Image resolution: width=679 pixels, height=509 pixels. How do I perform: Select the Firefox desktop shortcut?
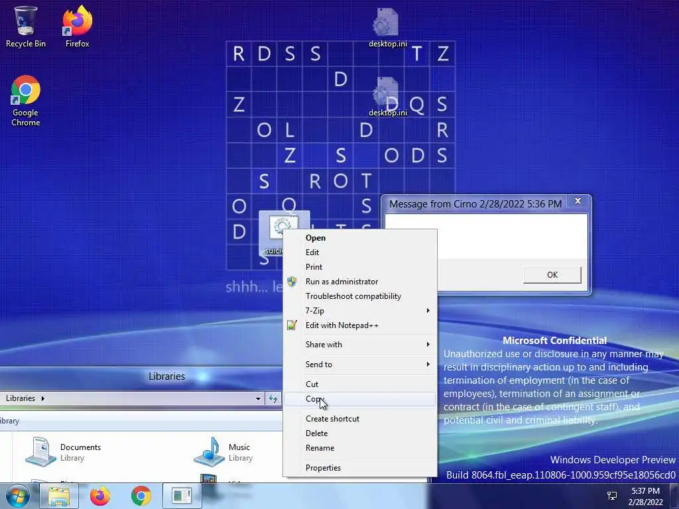tap(77, 26)
